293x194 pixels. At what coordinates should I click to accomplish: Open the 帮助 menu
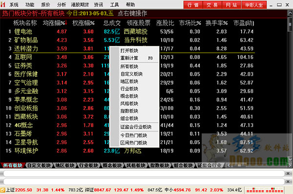tap(130, 5)
